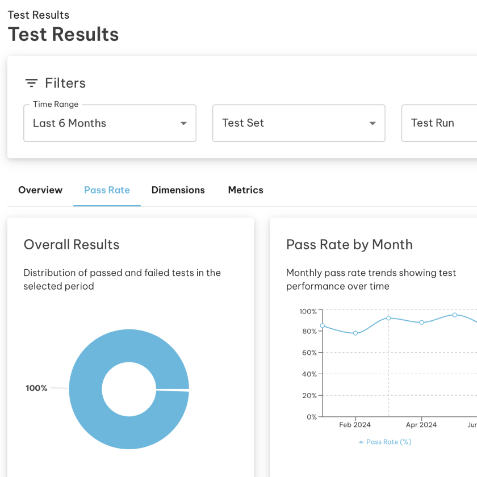Click the 80% y-axis label
Image resolution: width=477 pixels, height=477 pixels.
(309, 331)
